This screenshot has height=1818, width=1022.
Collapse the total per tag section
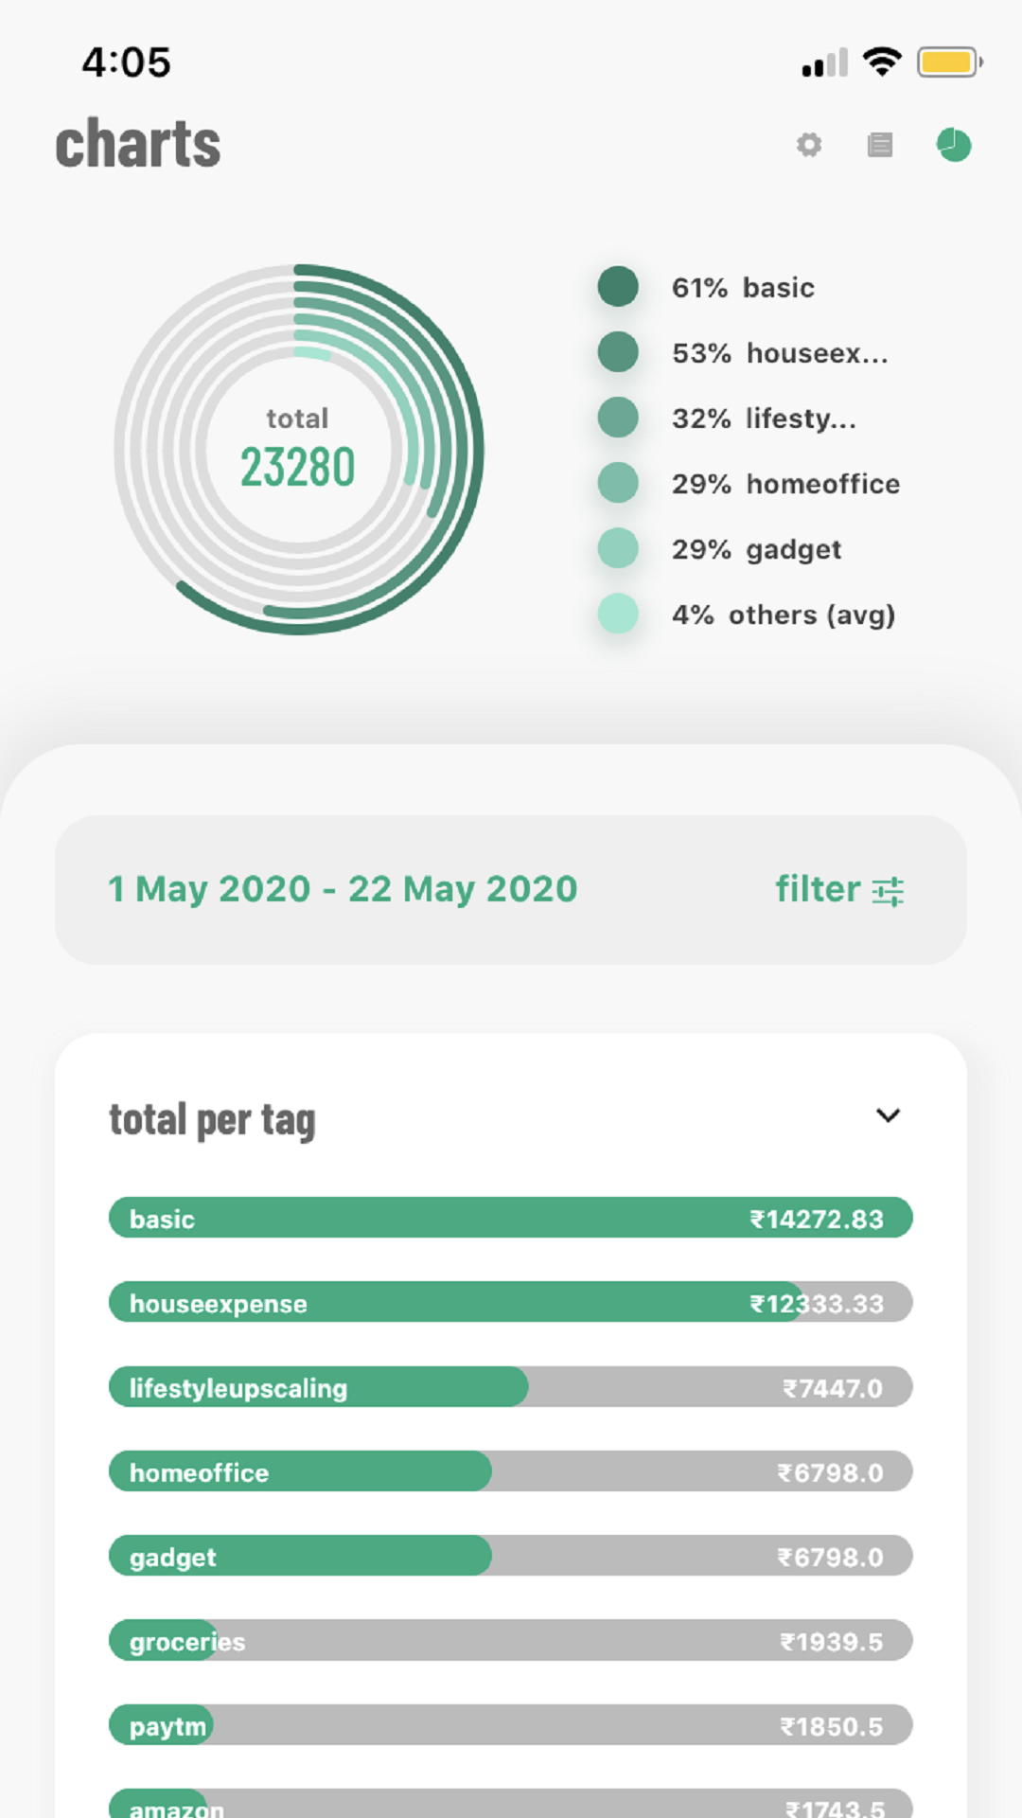[x=888, y=1115]
